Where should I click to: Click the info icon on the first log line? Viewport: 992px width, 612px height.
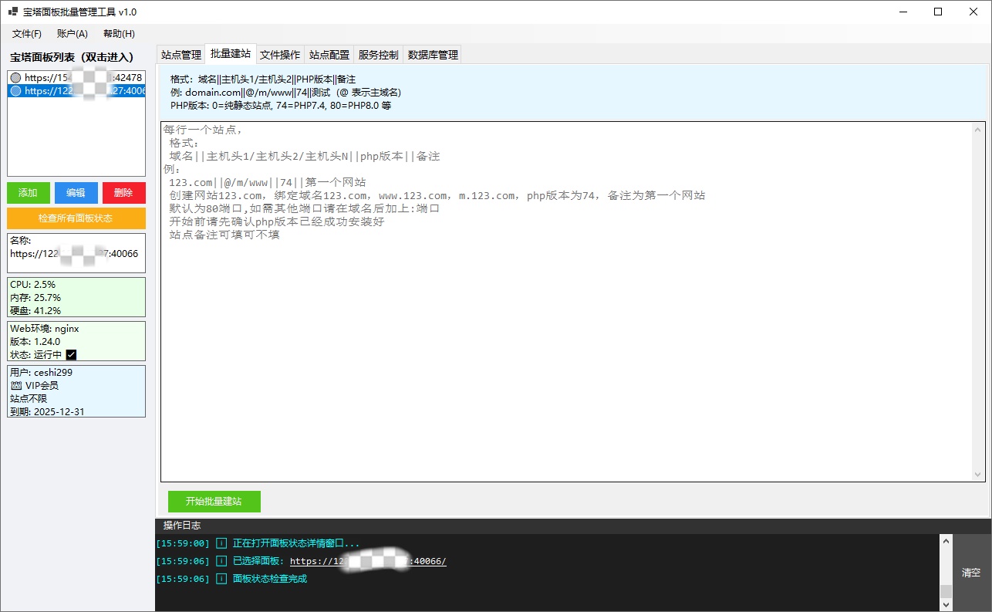pos(221,543)
